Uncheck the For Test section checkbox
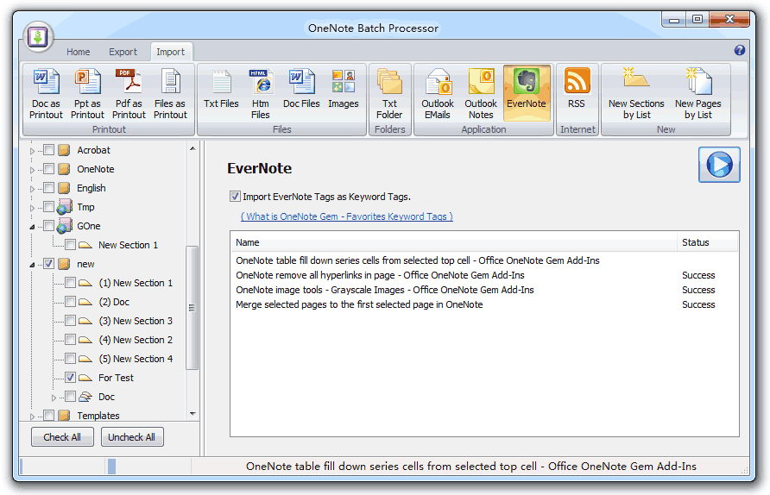770x495 pixels. click(x=70, y=378)
